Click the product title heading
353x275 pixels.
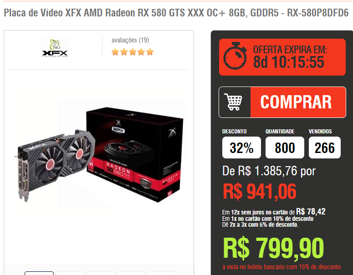pyautogui.click(x=176, y=13)
